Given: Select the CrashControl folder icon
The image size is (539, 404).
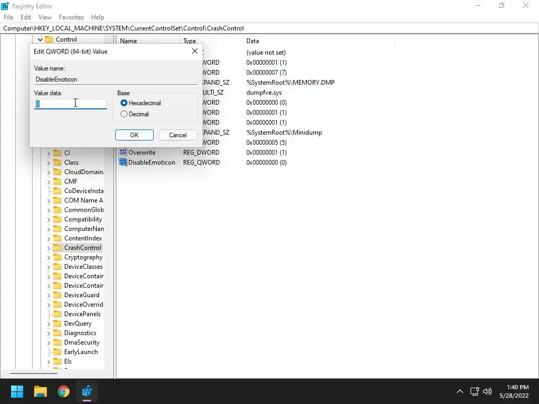Looking at the screenshot, I should [x=57, y=248].
